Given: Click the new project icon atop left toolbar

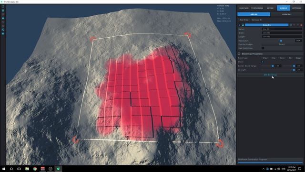Looking at the screenshot, I should [x=3, y=7].
